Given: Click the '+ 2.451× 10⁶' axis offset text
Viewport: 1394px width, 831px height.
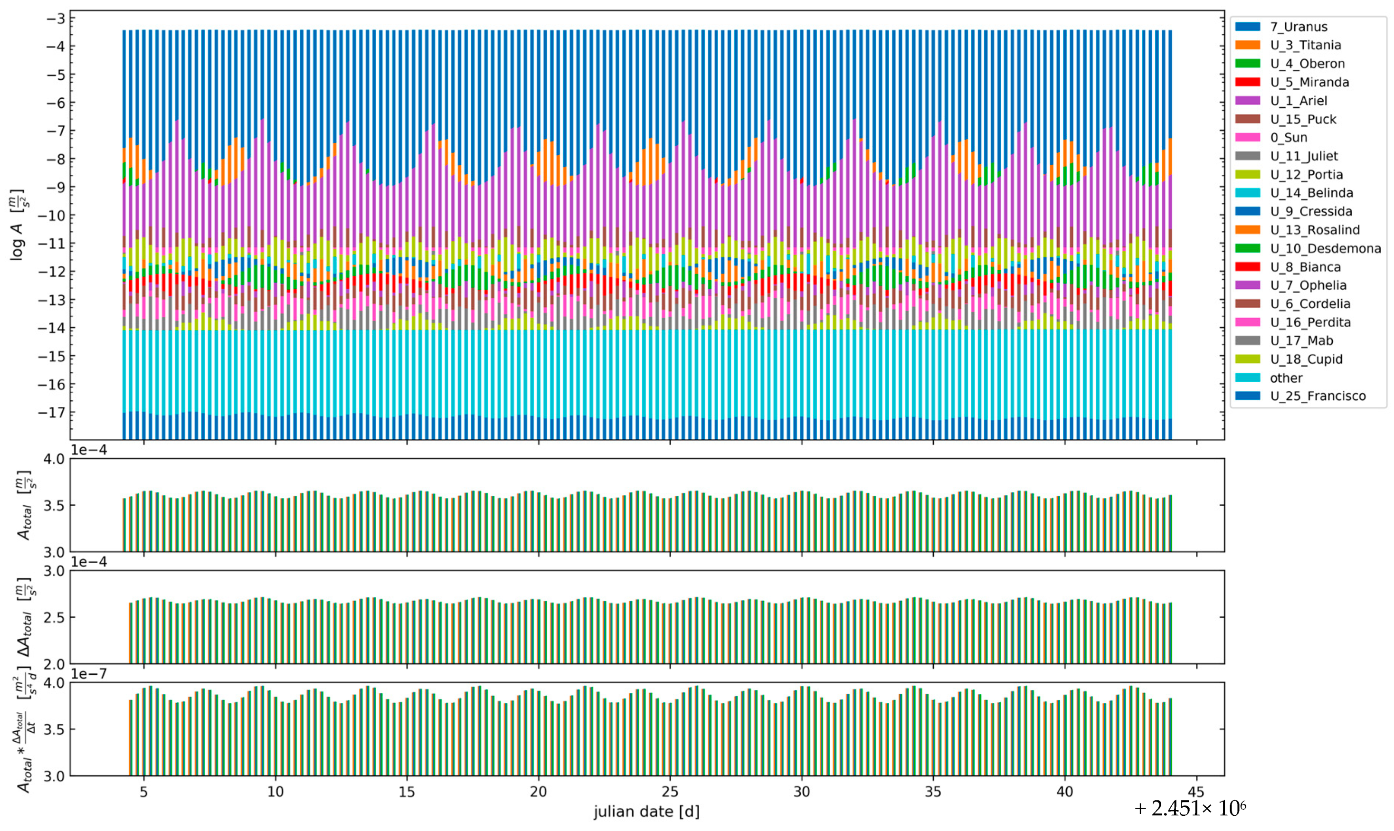Looking at the screenshot, I should [1190, 809].
